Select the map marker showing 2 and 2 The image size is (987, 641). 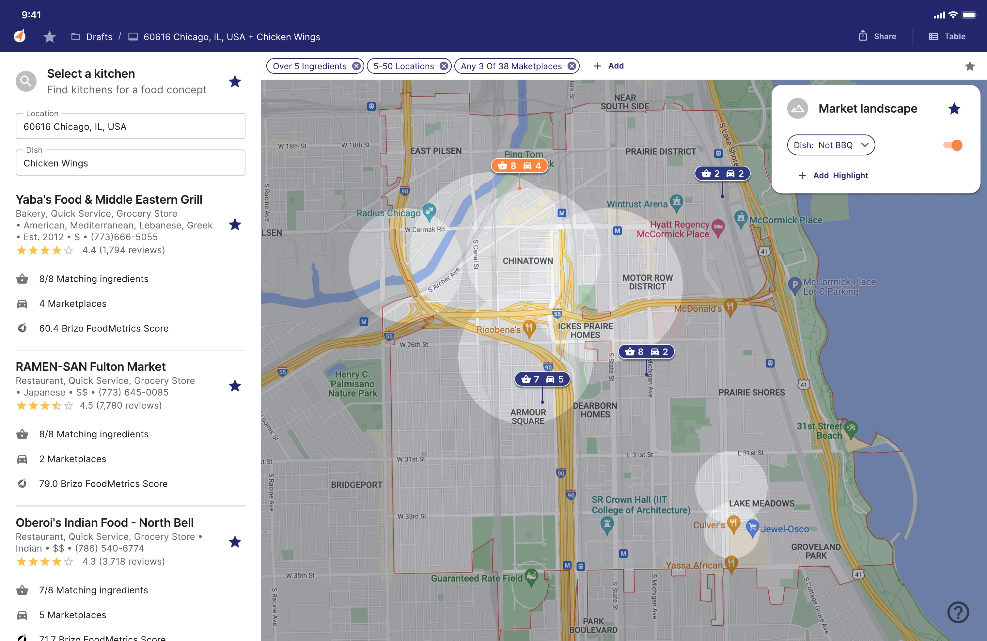[x=722, y=173]
